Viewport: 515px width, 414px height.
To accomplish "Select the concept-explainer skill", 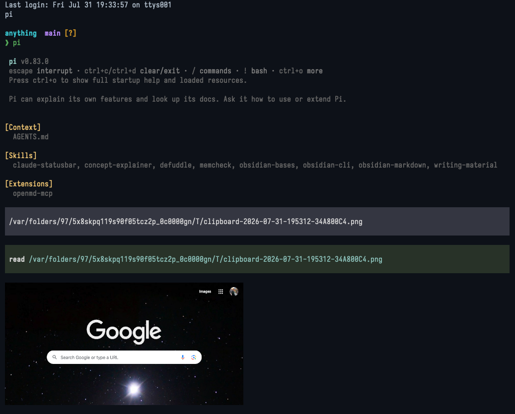I will [x=118, y=165].
